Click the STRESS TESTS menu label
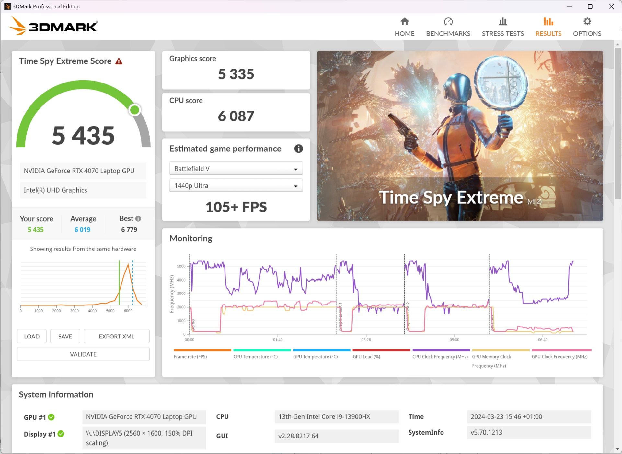 tap(502, 34)
